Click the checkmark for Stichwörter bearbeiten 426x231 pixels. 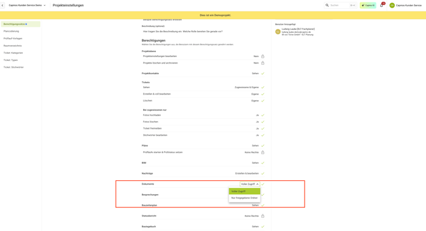(x=263, y=135)
